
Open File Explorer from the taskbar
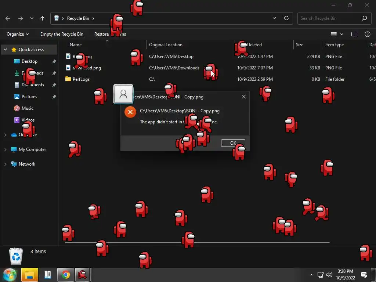tap(30, 275)
